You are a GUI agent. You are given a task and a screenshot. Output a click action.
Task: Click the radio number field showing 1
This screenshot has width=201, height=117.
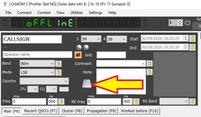click(x=173, y=23)
